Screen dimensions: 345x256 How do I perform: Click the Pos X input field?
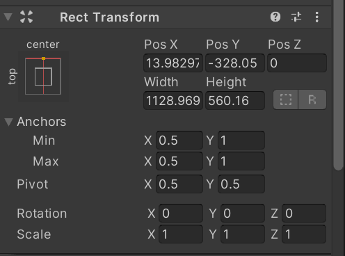click(x=173, y=63)
